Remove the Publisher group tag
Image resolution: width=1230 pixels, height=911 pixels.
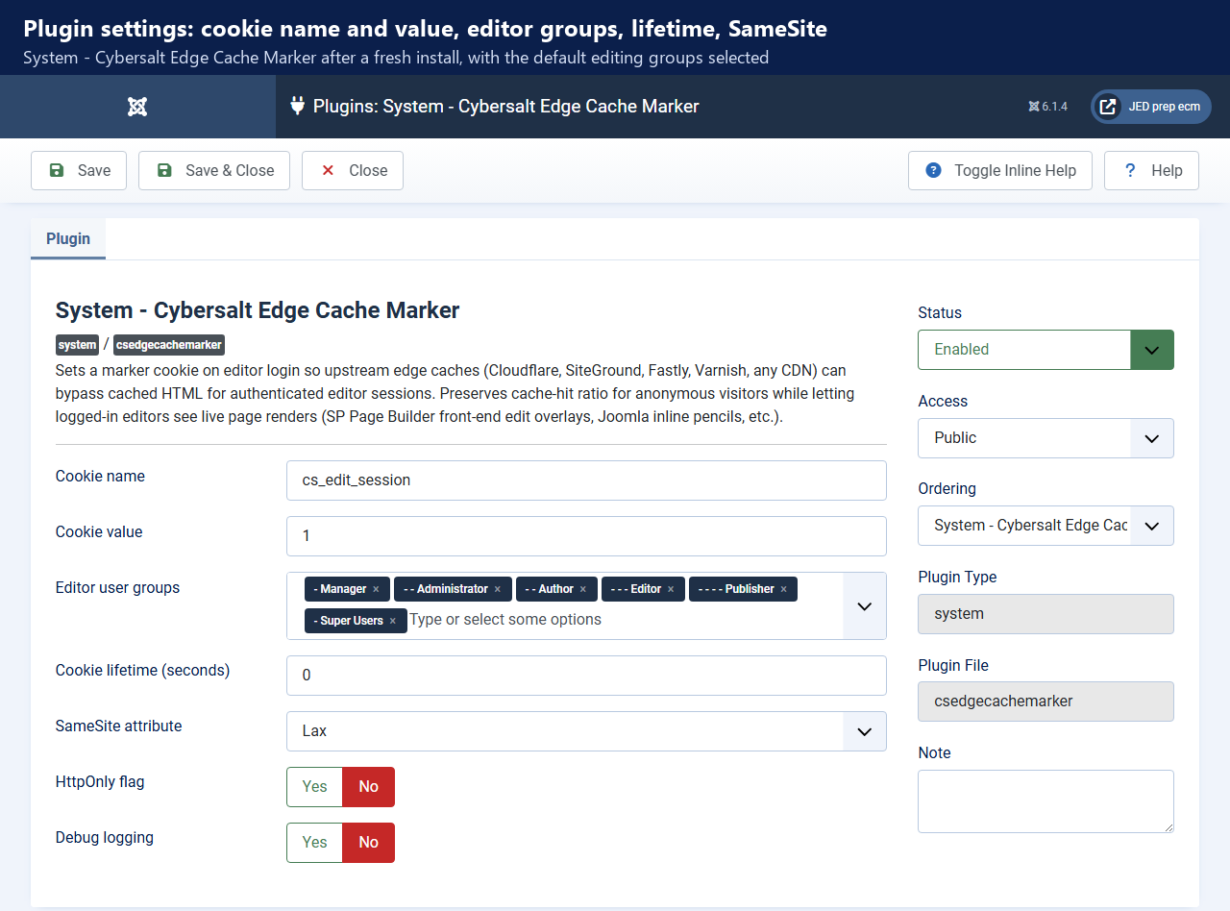784,589
